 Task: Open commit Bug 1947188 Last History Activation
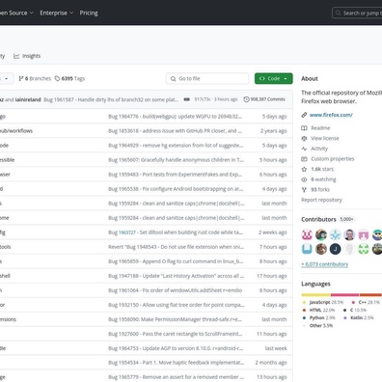pos(177,276)
